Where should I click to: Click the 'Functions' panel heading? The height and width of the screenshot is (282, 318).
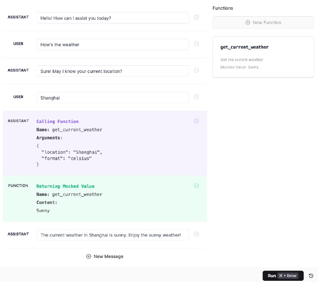pyautogui.click(x=223, y=8)
